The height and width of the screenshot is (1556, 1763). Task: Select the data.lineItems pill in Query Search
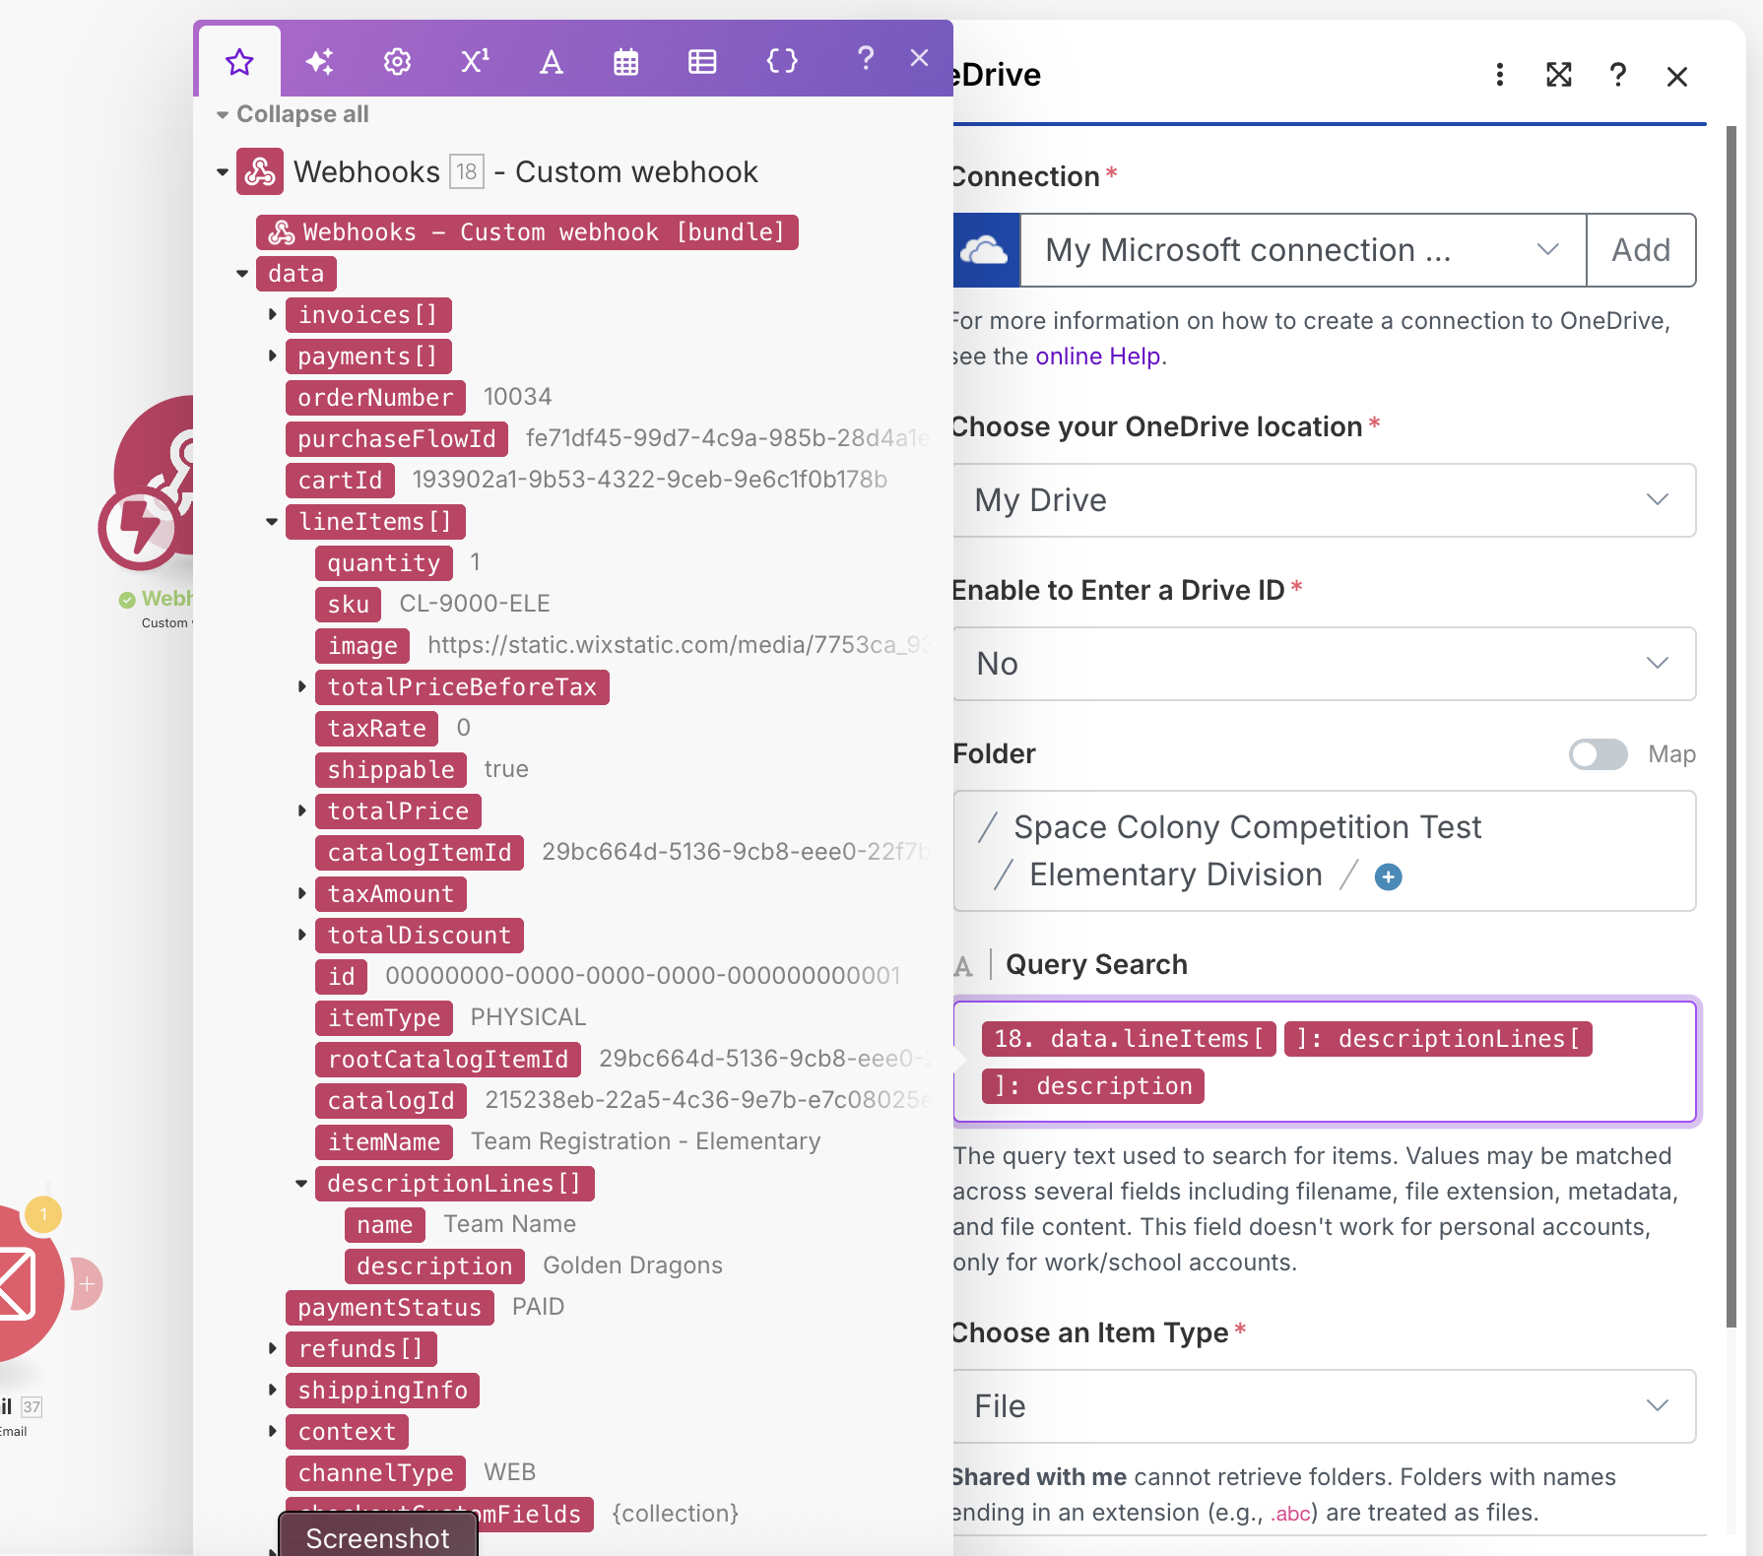[1129, 1039]
